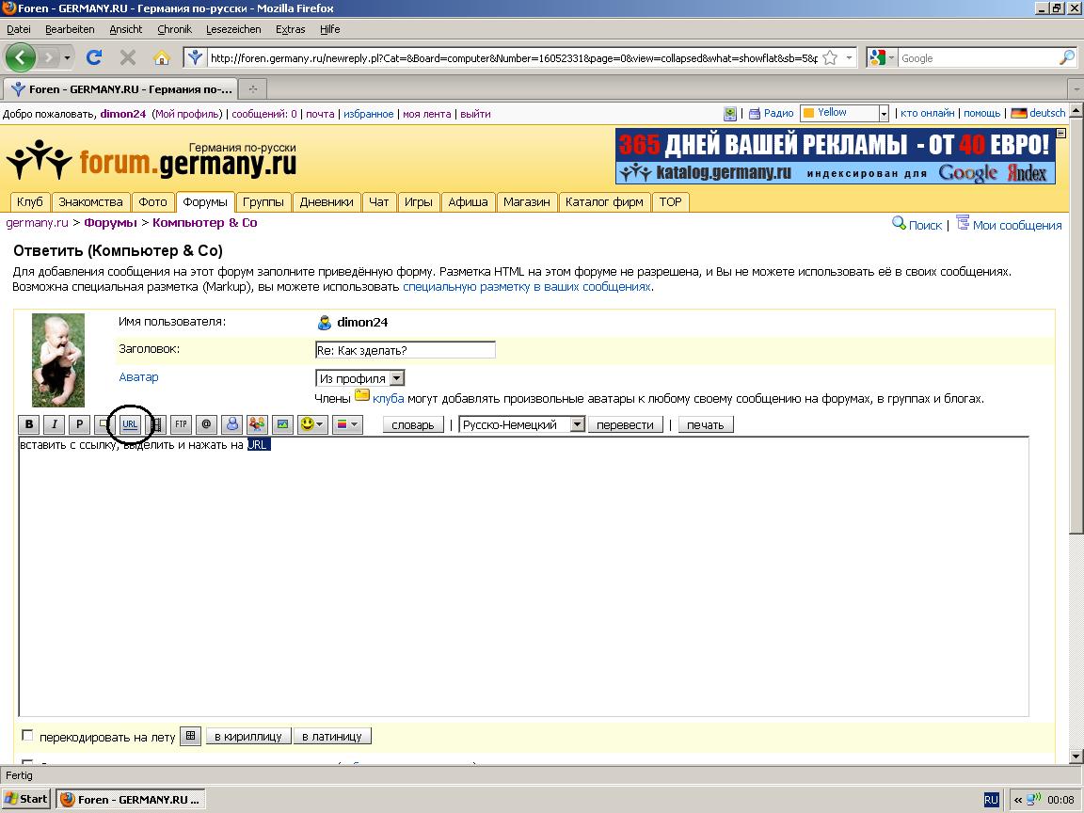The image size is (1084, 813).
Task: Click the keyboard icon beside перекодировать на лету
Action: click(191, 736)
